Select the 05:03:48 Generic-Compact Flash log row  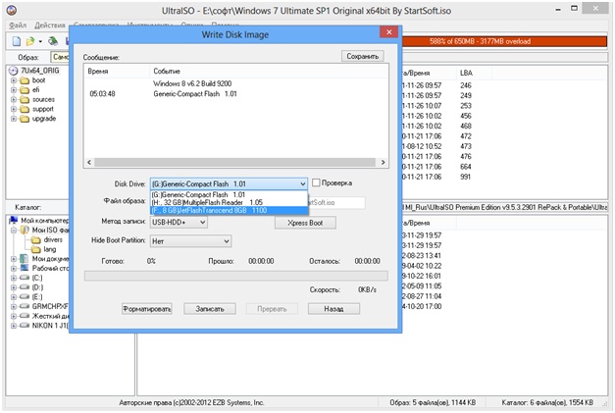pos(236,94)
